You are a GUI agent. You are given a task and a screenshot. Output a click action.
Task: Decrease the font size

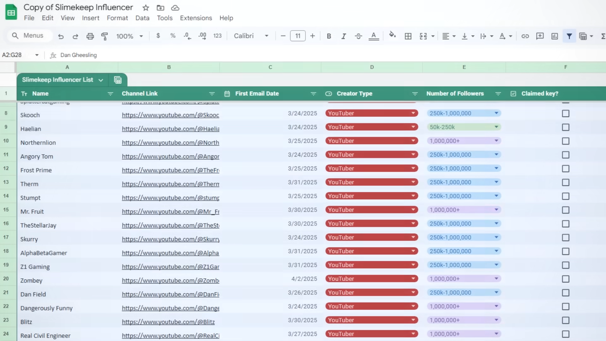(283, 36)
